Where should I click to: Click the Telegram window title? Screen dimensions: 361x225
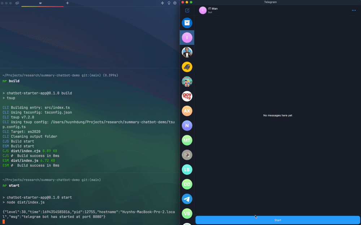[x=270, y=2]
